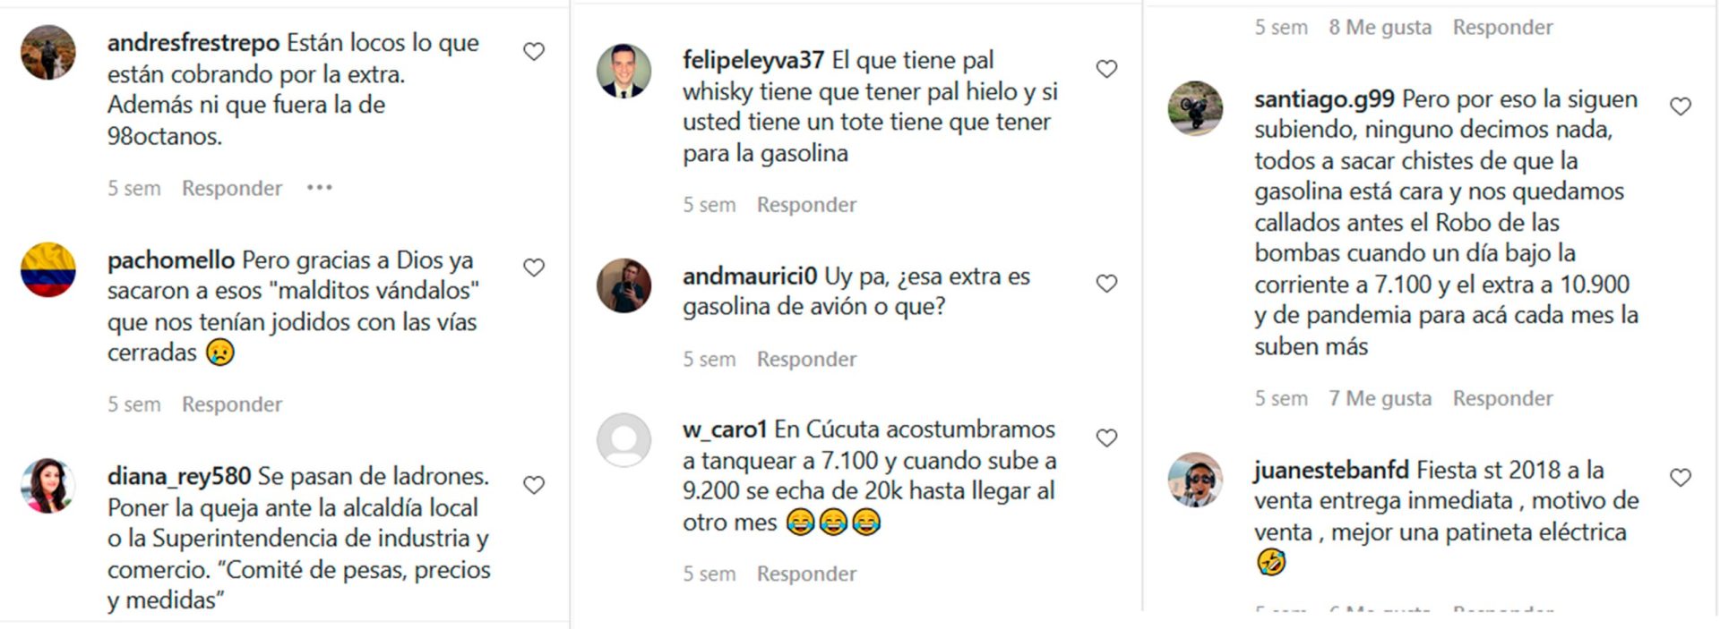Visit diana_rey580's username link

(x=179, y=477)
